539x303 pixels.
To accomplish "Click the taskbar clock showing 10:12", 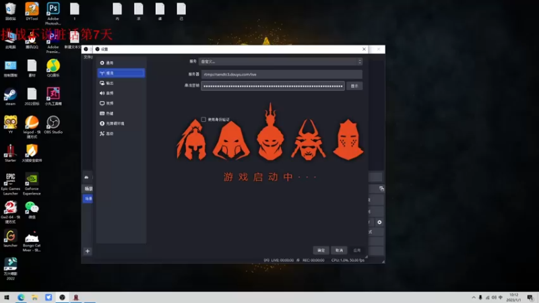I will (513, 298).
